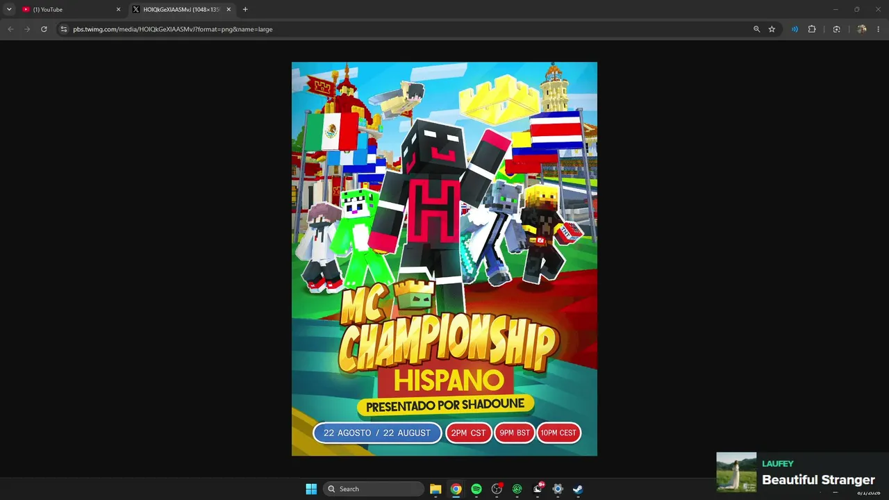Click the LAUFEY artist name
This screenshot has width=889, height=500.
pos(777,464)
